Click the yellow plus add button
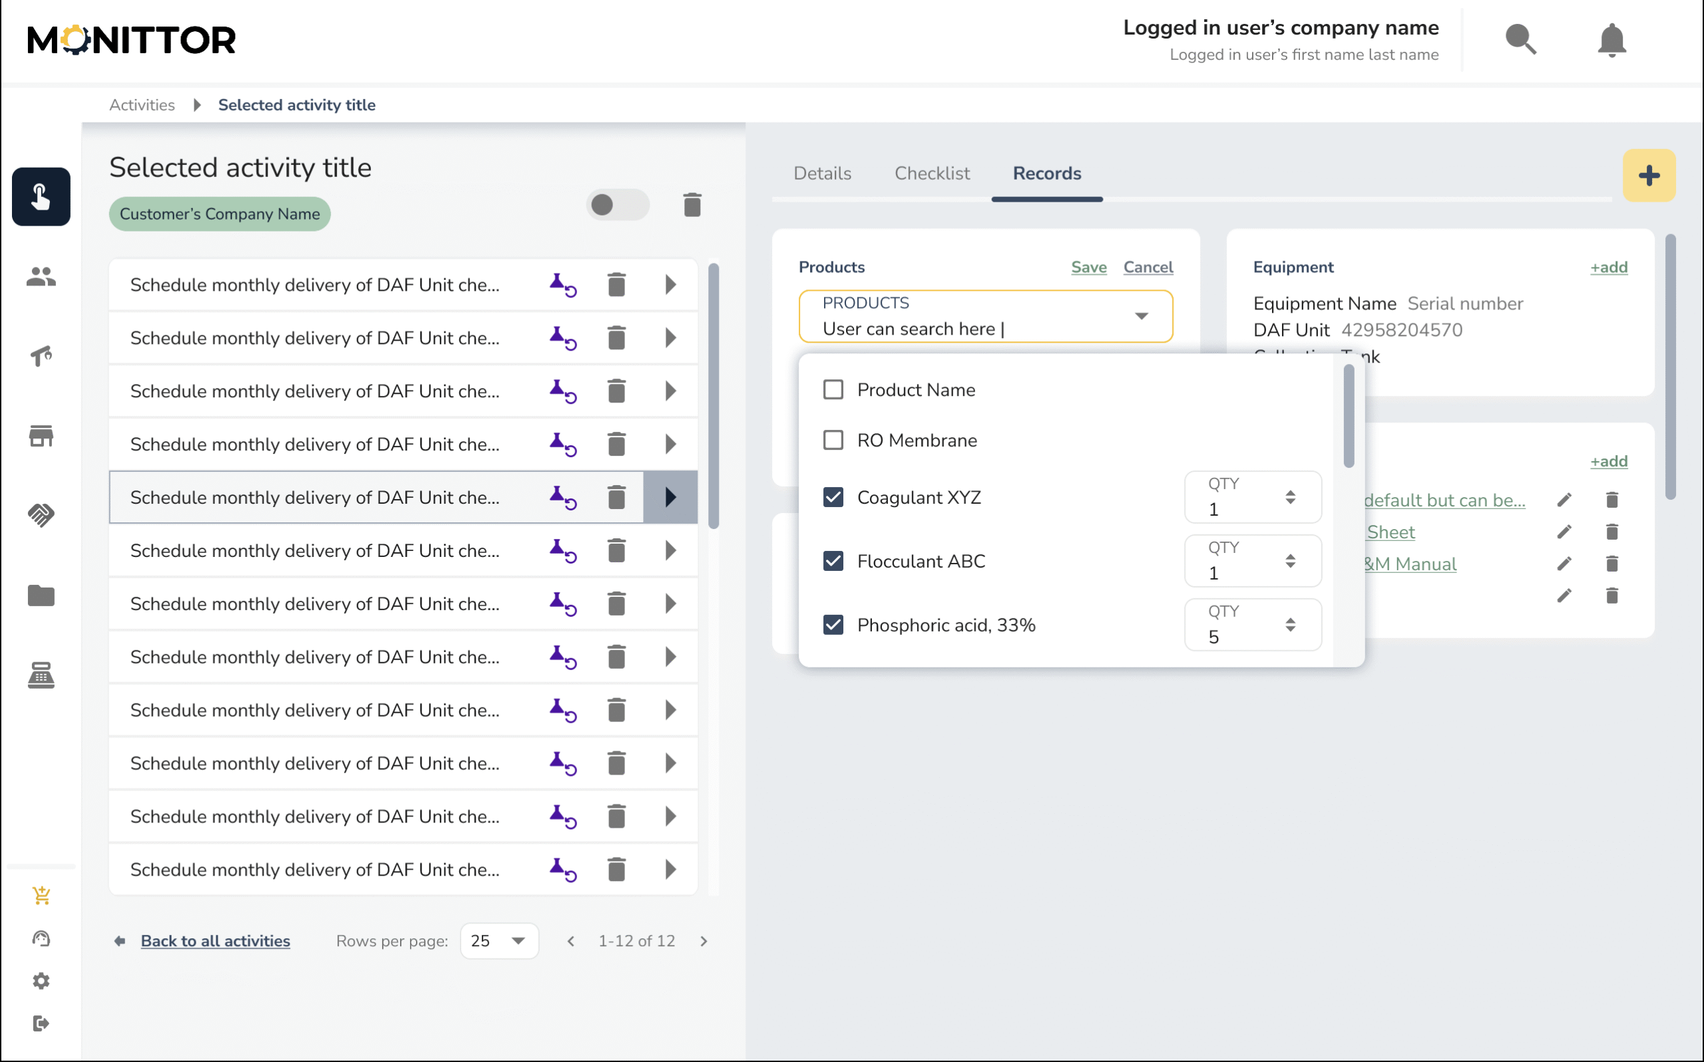This screenshot has height=1062, width=1704. click(x=1648, y=176)
